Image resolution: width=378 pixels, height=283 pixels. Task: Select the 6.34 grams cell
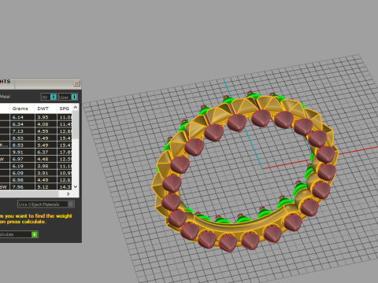coord(22,124)
